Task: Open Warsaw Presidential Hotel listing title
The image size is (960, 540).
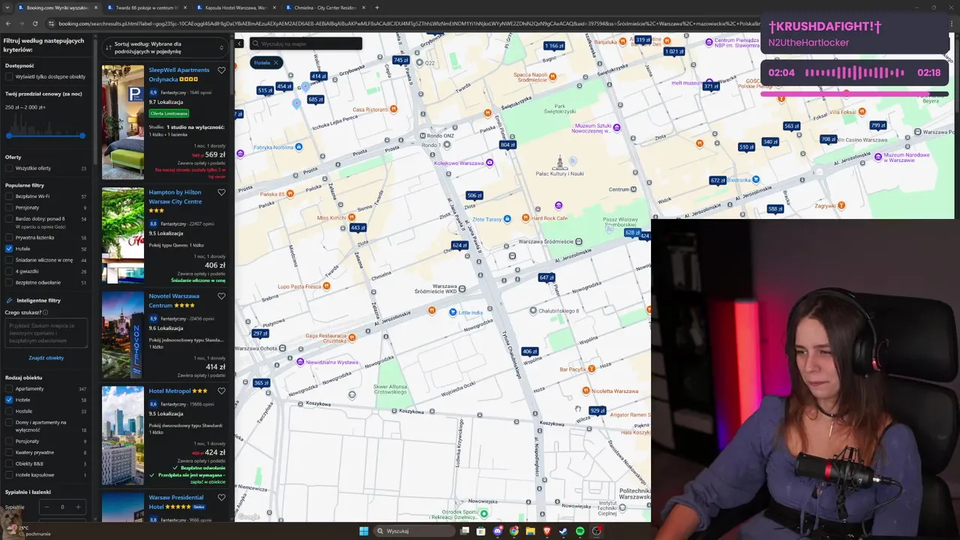Action: coord(176,502)
